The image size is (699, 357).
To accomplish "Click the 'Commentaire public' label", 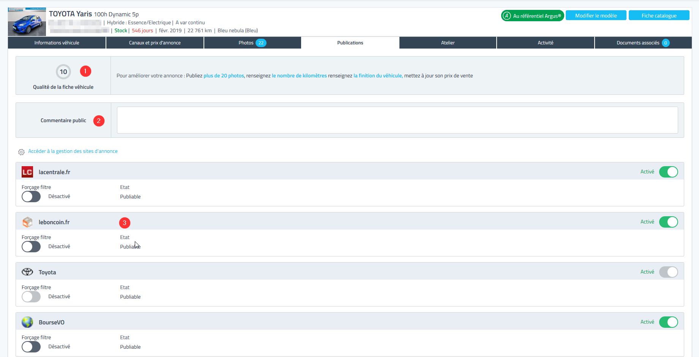I will (63, 121).
